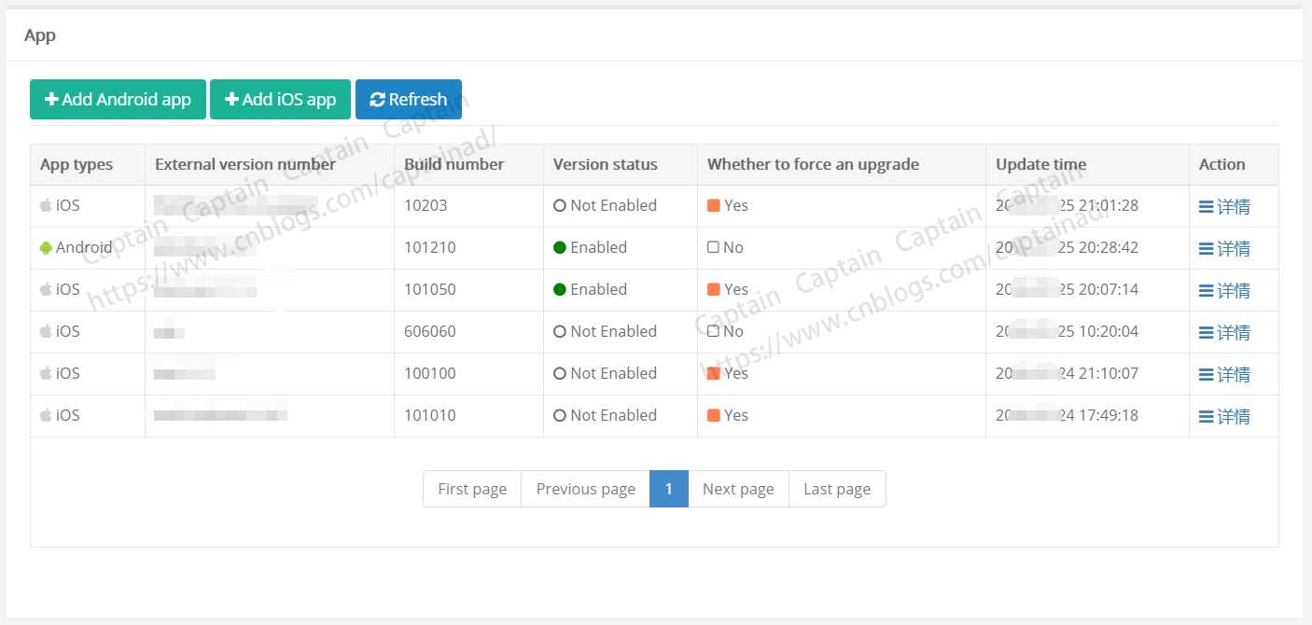Click orange force-upgrade square for build 100100
The image size is (1312, 625).
(714, 373)
